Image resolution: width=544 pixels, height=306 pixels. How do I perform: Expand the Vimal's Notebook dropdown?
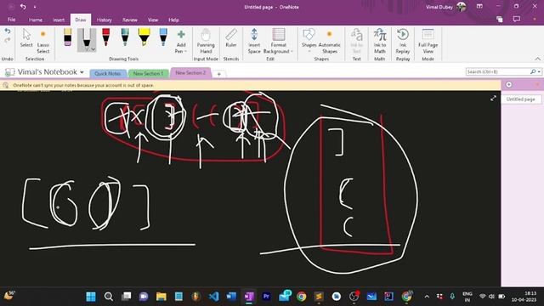82,72
